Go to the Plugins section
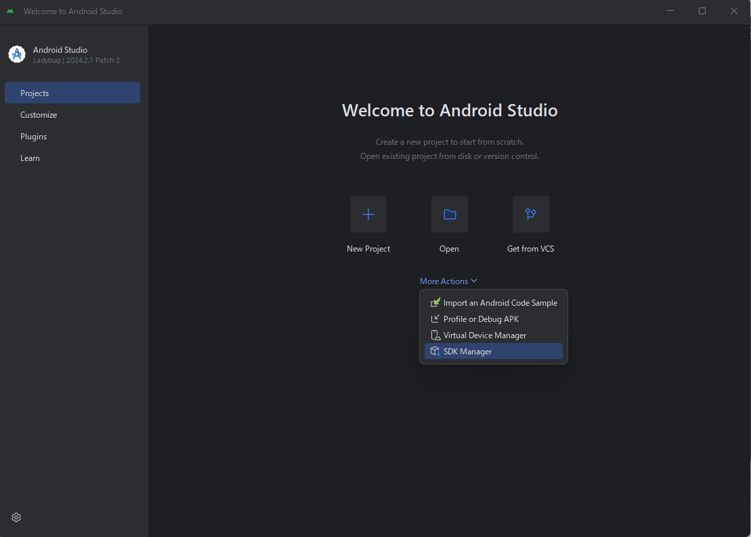 pos(72,137)
